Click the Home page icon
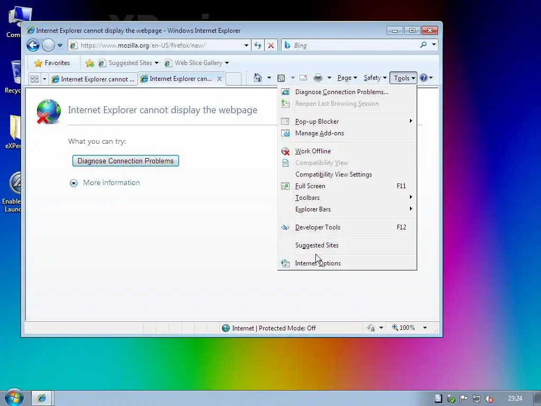This screenshot has width=541, height=406. coord(258,78)
